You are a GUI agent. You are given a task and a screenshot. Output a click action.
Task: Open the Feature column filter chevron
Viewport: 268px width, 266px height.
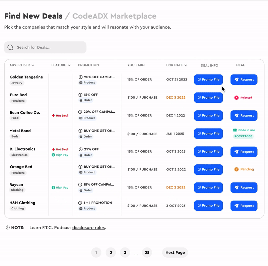click(69, 65)
